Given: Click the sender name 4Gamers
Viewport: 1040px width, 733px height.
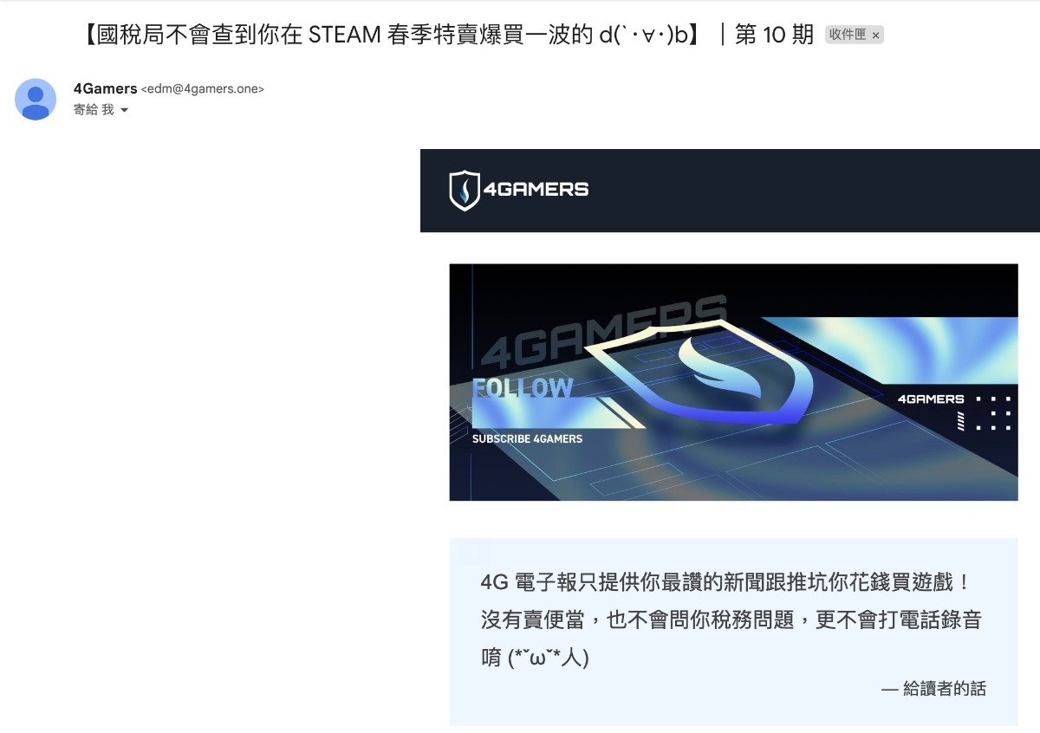Looking at the screenshot, I should (x=105, y=88).
